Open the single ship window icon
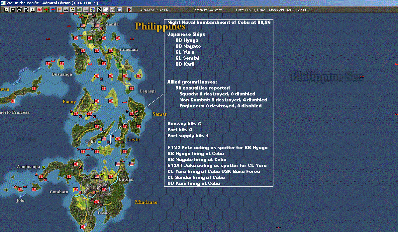The image size is (398, 232). [19, 10]
